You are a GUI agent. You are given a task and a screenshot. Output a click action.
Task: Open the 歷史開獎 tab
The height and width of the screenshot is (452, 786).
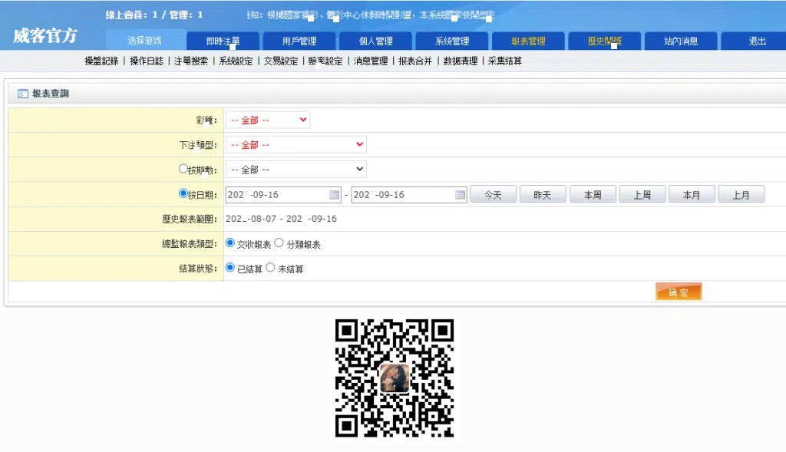(605, 41)
